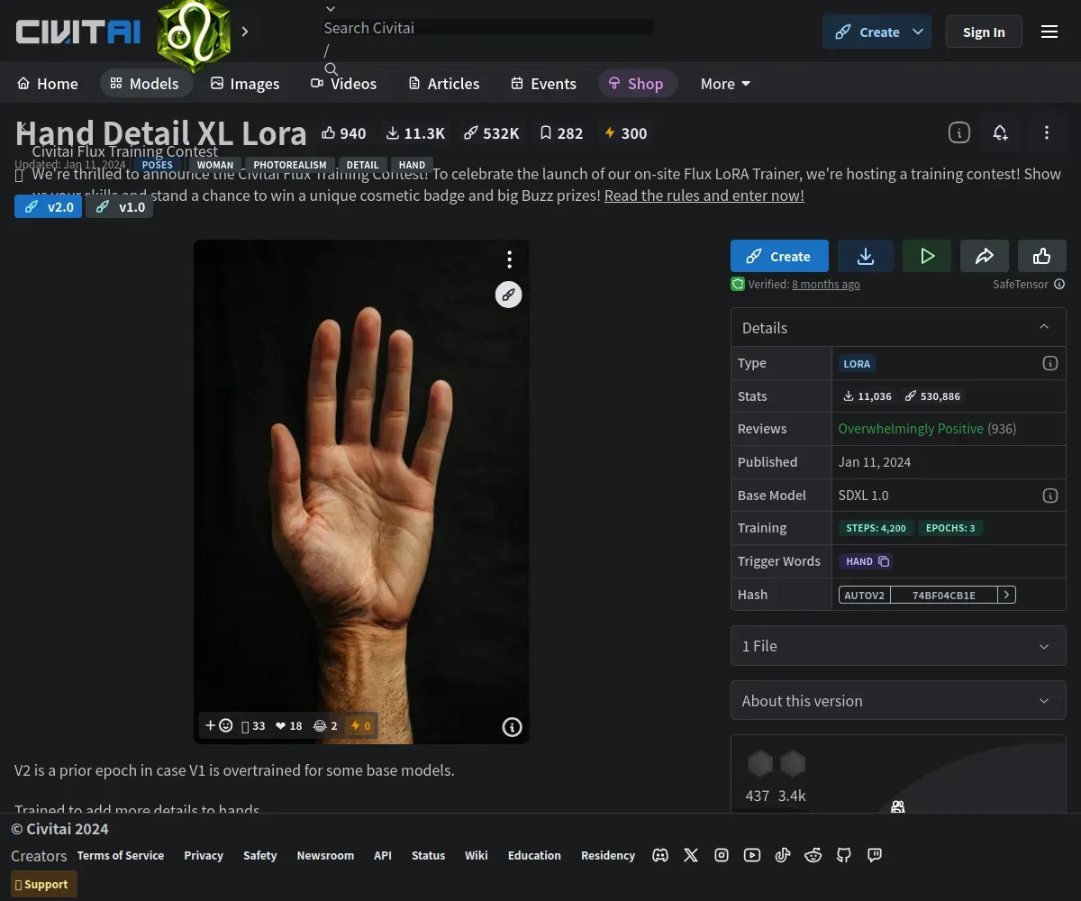
Task: Click the green play run button
Action: 927,256
